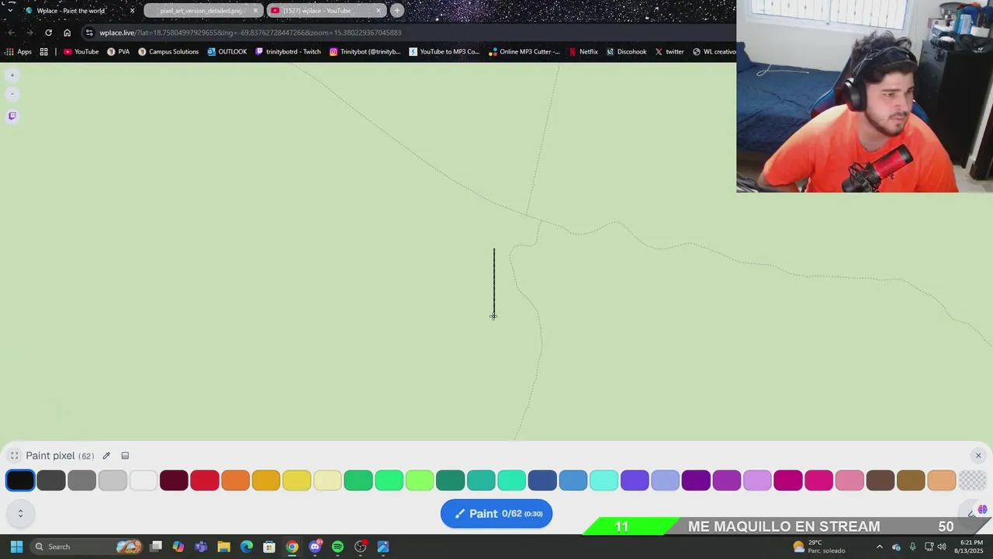The image size is (993, 559).
Task: Switch to the wplace - YouTube tab
Action: coord(326,11)
